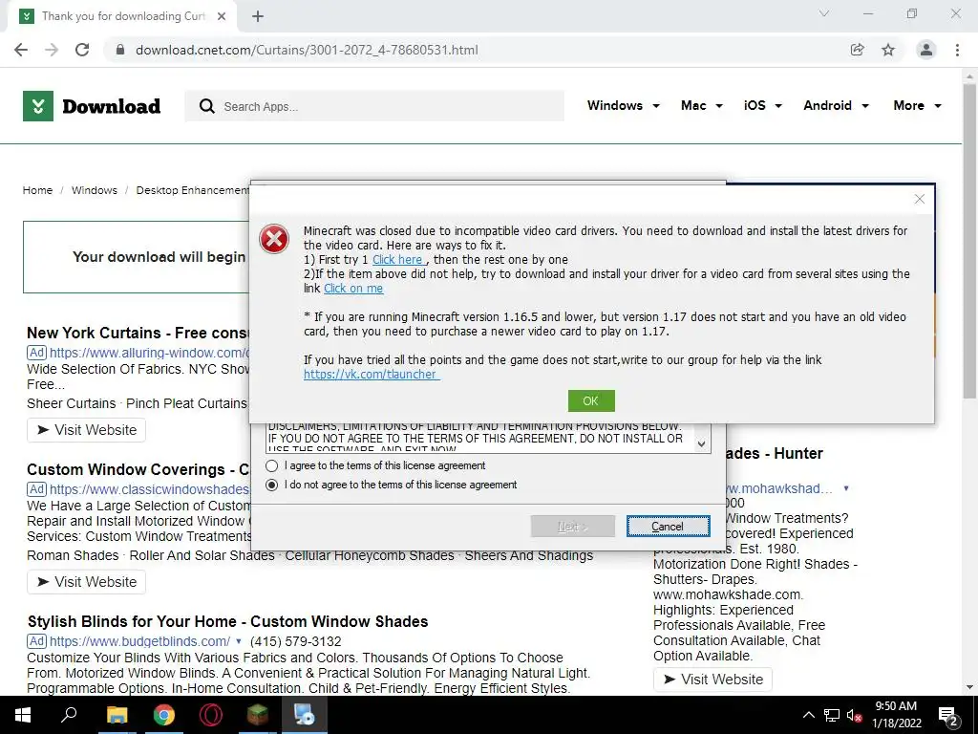Image resolution: width=978 pixels, height=734 pixels.
Task: Open File Explorer from taskbar
Action: pyautogui.click(x=117, y=715)
